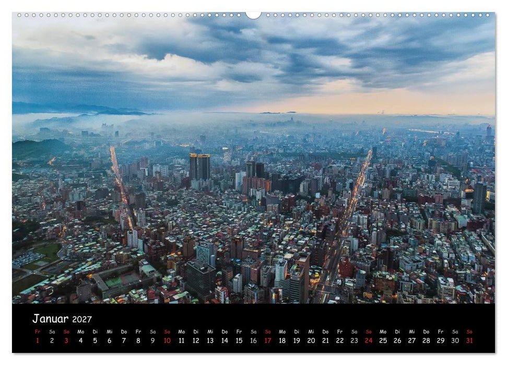Screen dimensions: 507x365
Task: Select date 20
Action: 311,340
